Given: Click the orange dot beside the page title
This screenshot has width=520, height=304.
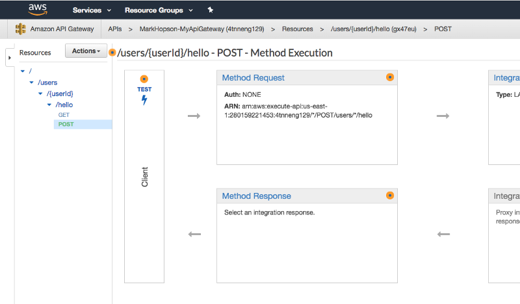Looking at the screenshot, I should point(113,53).
